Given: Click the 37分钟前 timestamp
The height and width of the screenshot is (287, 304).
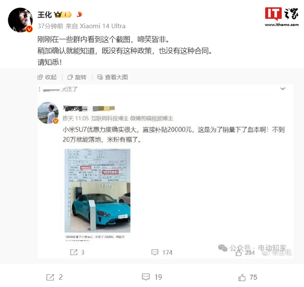Looking at the screenshot, I should tap(50, 26).
